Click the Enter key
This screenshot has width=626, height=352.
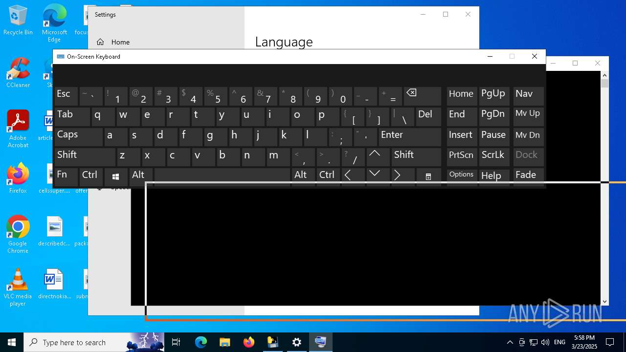tap(410, 136)
